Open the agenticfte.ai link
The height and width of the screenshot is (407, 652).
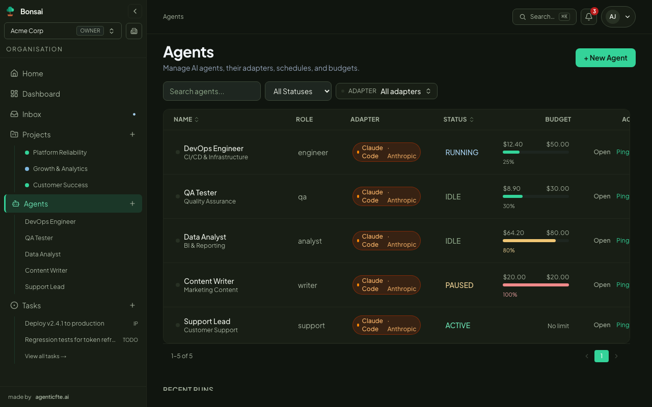(x=52, y=397)
